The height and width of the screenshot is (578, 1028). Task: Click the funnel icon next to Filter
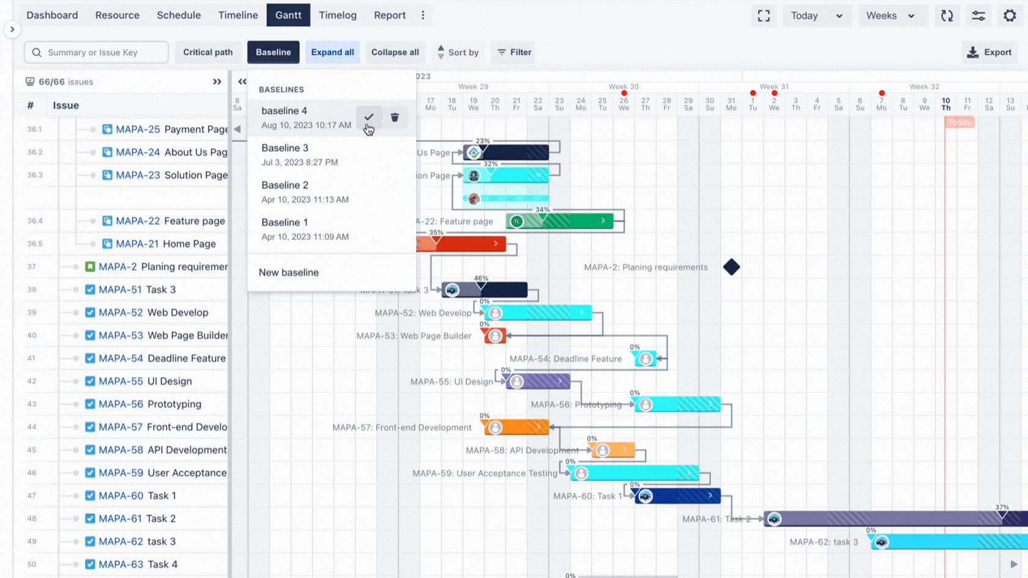click(x=502, y=53)
